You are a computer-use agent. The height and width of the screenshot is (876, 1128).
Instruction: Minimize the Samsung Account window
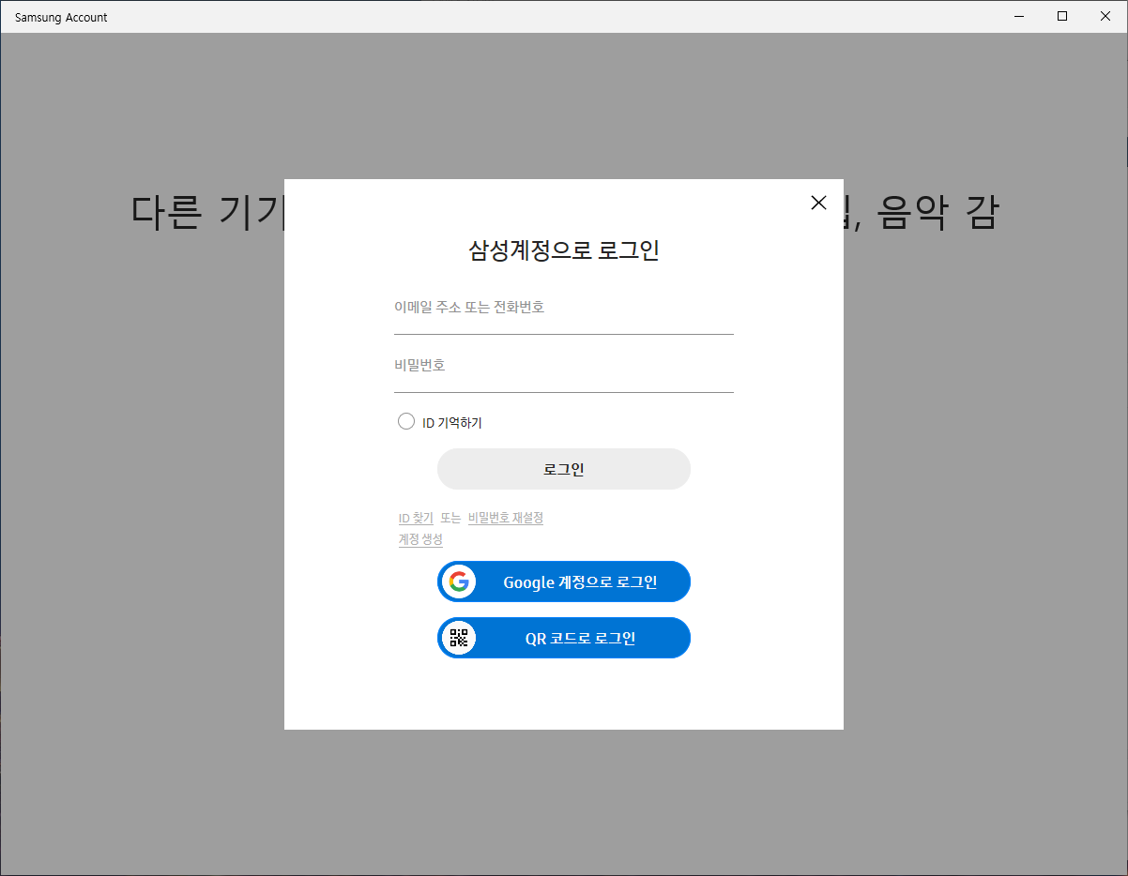(x=1019, y=16)
